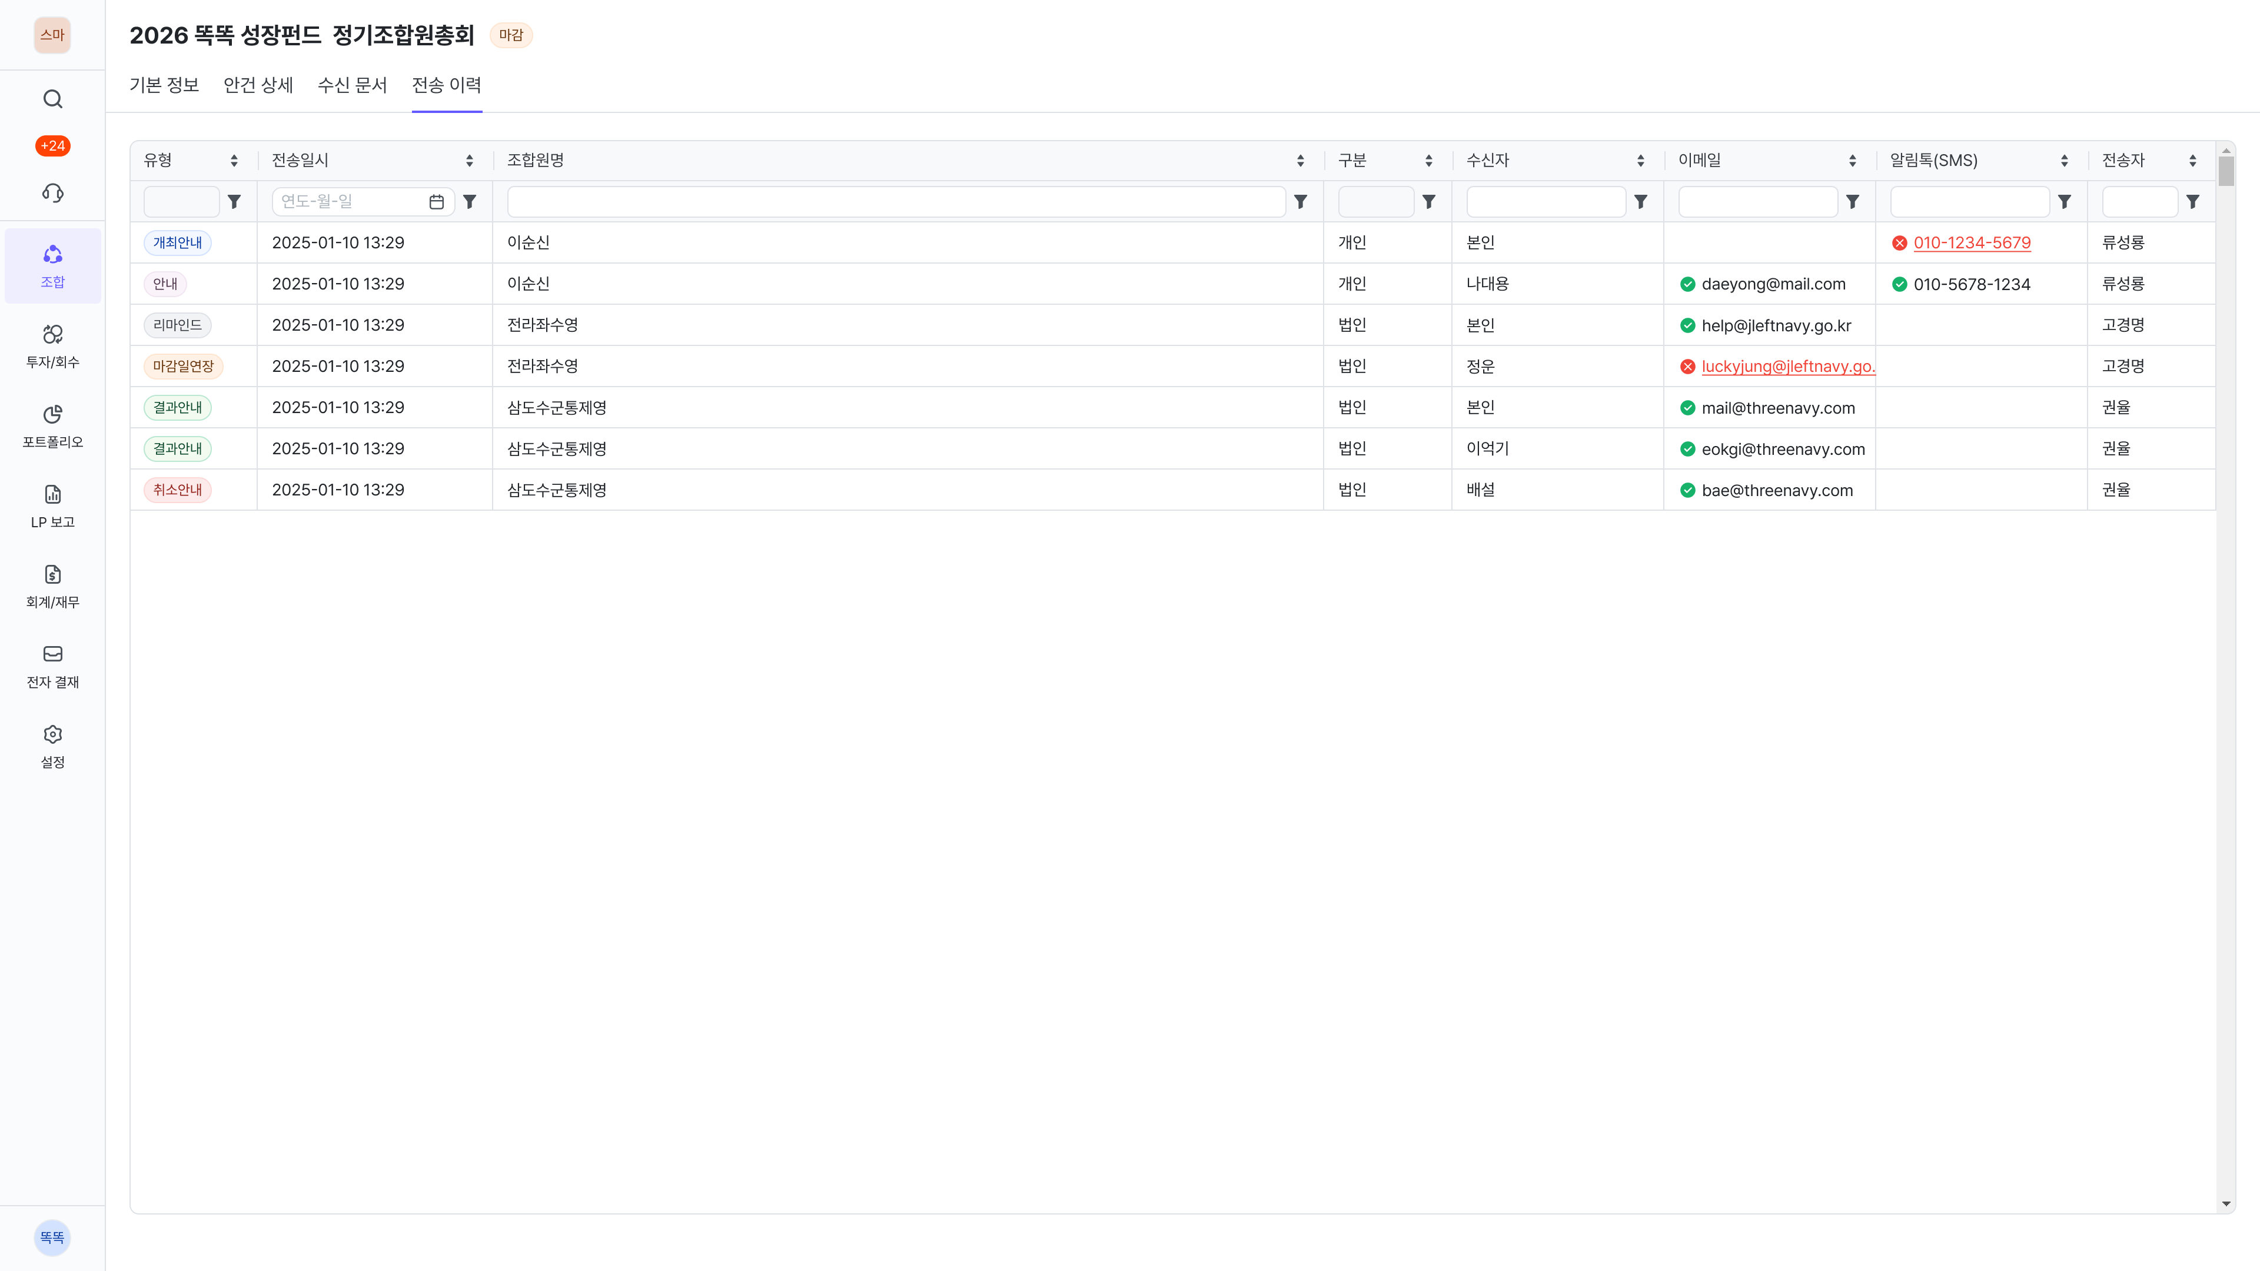
Task: Click the failed luckyjung email link
Action: pyautogui.click(x=1787, y=367)
